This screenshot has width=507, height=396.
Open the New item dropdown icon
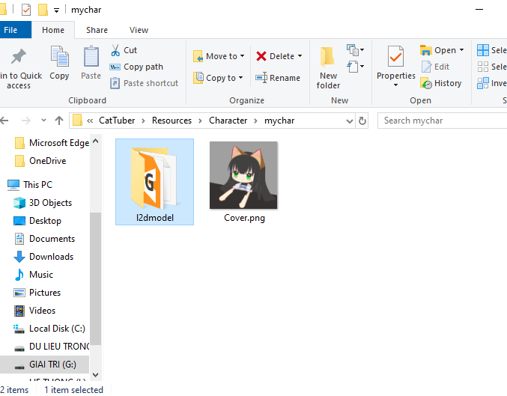[x=356, y=50]
